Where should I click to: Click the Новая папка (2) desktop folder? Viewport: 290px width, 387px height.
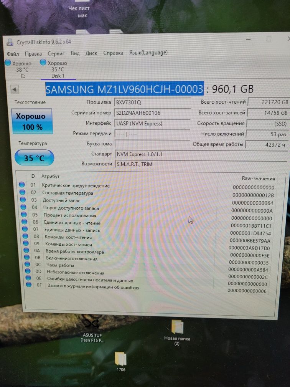click(x=177, y=333)
